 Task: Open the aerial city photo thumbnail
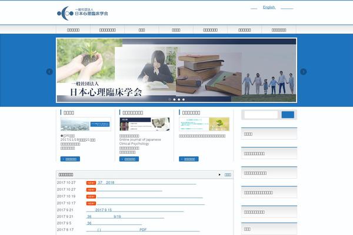85,124
